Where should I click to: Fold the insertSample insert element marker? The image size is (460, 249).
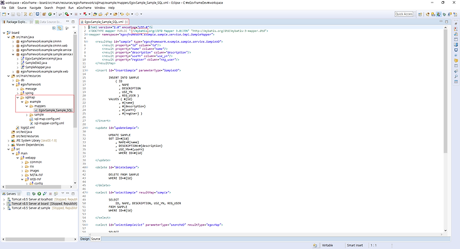[87, 70]
